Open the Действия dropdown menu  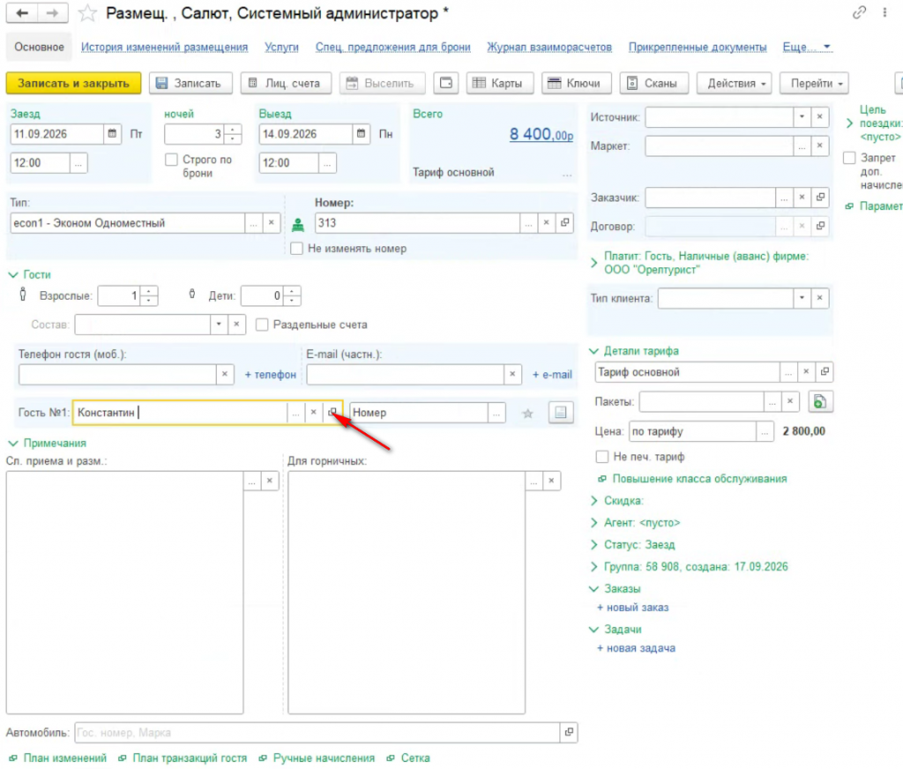735,83
